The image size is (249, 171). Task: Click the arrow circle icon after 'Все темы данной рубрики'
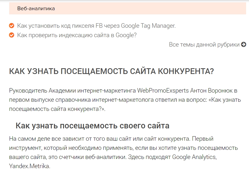(244, 44)
